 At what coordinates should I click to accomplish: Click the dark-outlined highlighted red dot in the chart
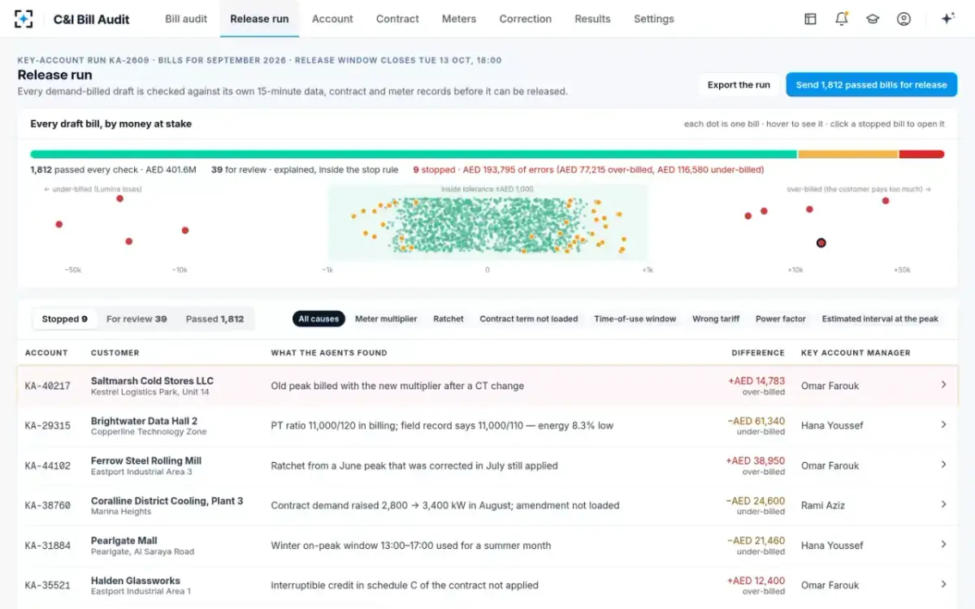tap(821, 243)
